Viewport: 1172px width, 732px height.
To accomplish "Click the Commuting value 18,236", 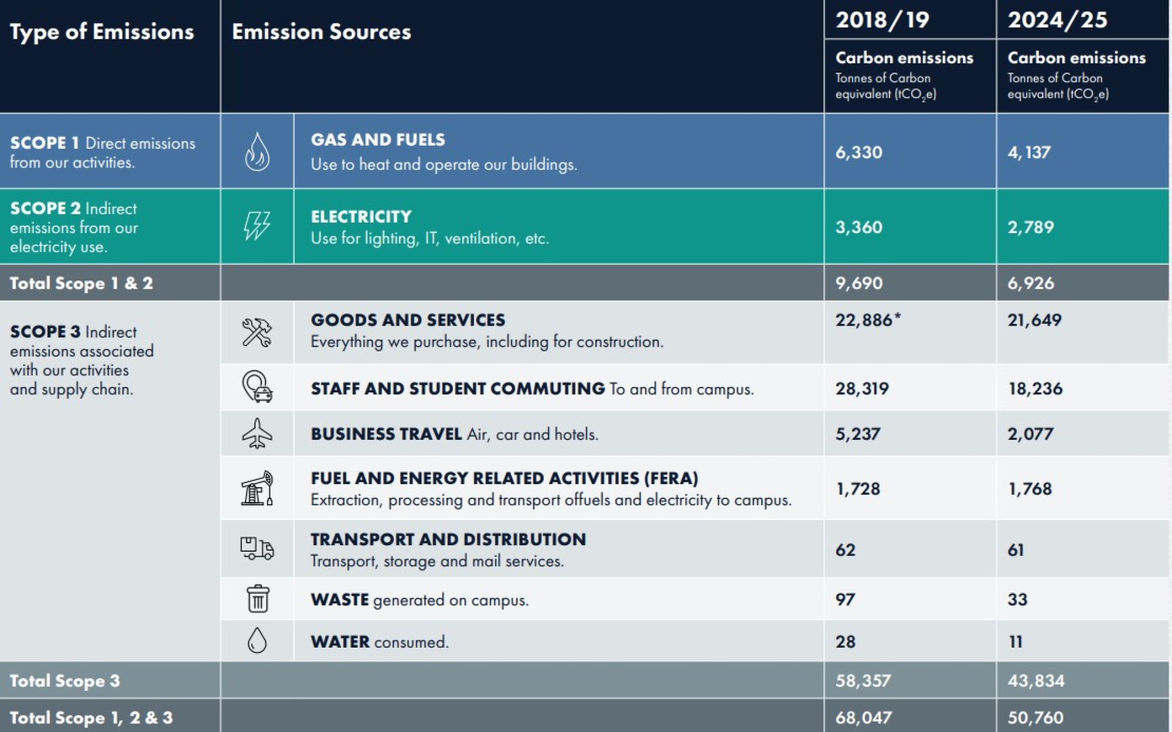I will [x=1035, y=388].
